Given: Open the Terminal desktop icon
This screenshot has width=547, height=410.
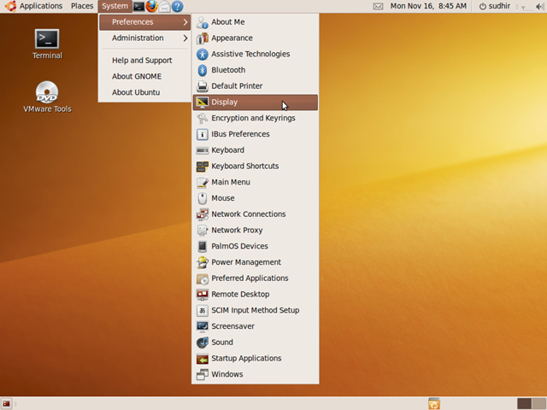Looking at the screenshot, I should tap(47, 39).
